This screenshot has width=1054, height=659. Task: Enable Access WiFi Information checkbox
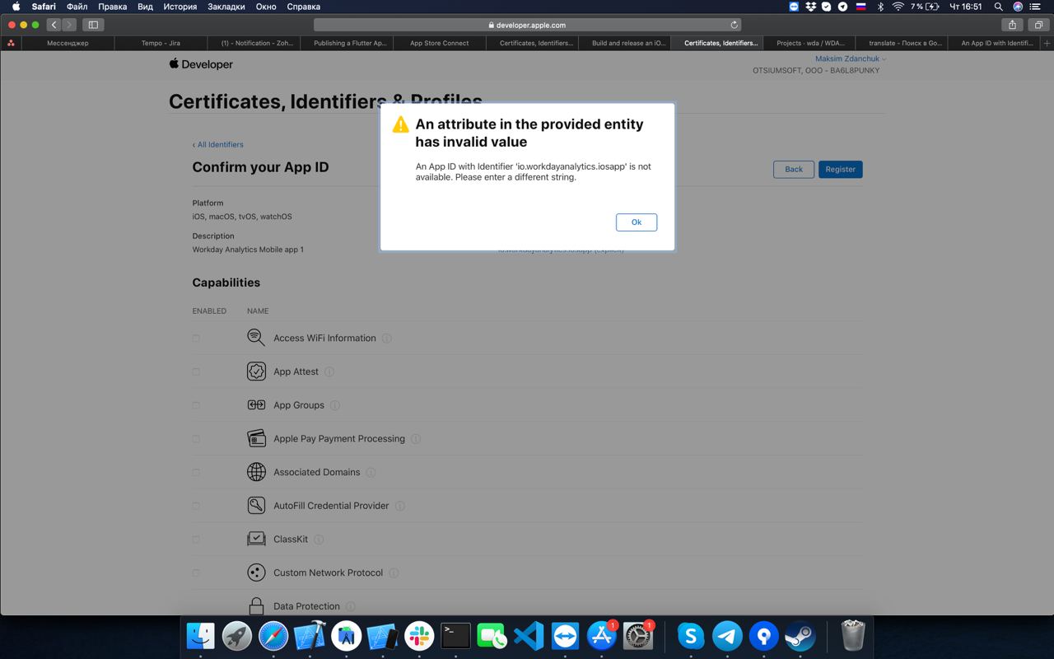(x=196, y=338)
